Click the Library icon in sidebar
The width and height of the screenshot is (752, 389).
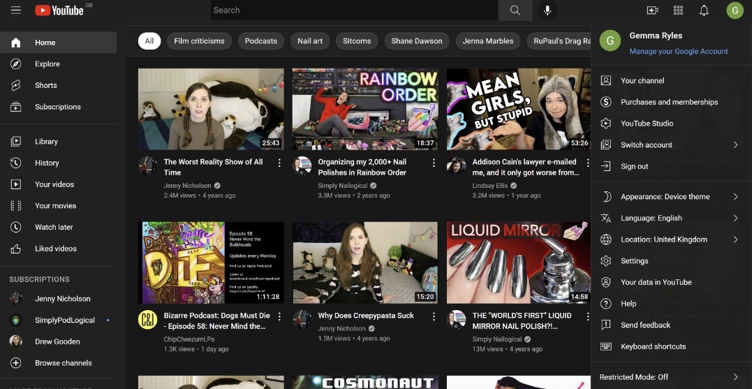(x=16, y=142)
